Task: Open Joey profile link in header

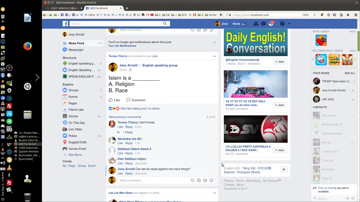Action: pyautogui.click(x=221, y=24)
